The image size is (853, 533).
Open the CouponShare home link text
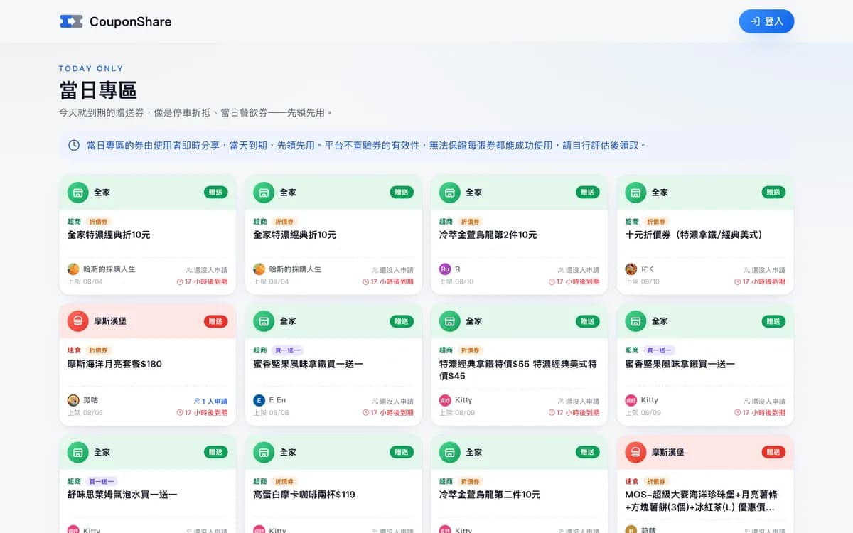(130, 21)
